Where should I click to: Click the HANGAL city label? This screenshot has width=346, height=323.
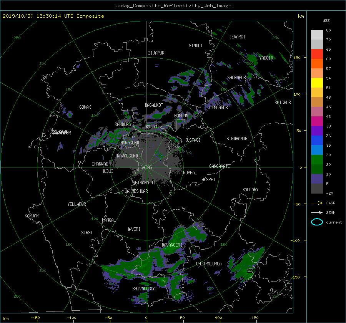[109, 220]
